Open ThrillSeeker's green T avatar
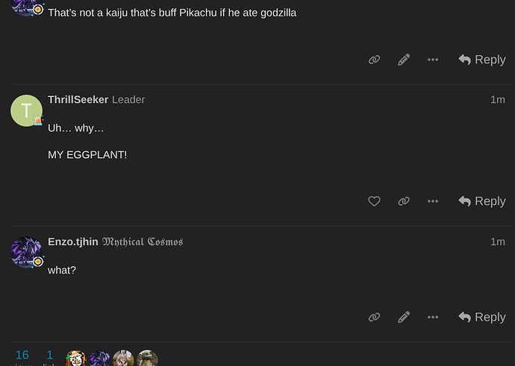This screenshot has height=366, width=515. pyautogui.click(x=26, y=110)
